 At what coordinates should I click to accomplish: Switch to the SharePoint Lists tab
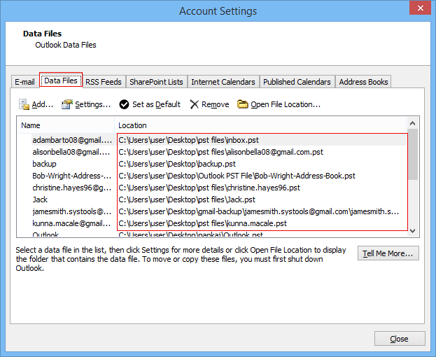(156, 82)
